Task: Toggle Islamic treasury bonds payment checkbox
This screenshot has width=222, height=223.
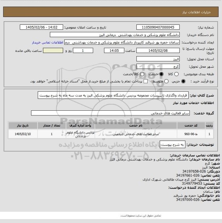Action: (145, 81)
